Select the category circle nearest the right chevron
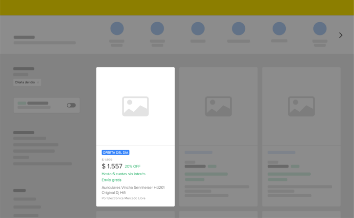Screen dimensions: 354x218 [320, 29]
